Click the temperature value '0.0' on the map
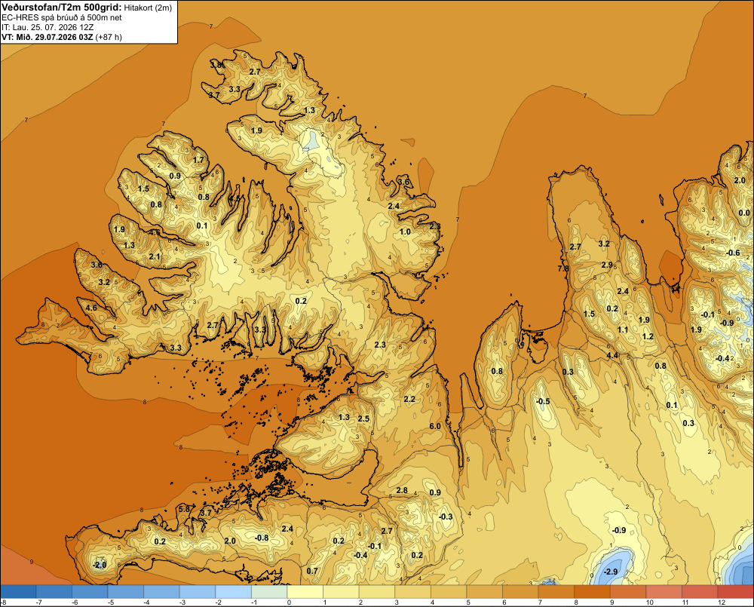This screenshot has width=754, height=607. [x=744, y=213]
